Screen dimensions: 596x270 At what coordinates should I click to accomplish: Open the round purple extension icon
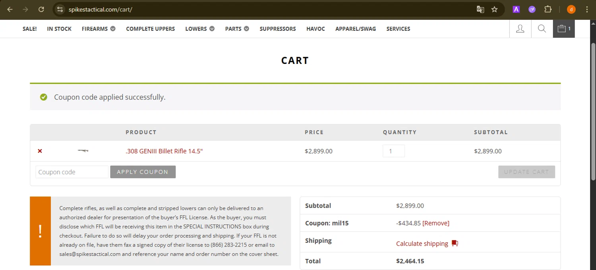(x=532, y=9)
